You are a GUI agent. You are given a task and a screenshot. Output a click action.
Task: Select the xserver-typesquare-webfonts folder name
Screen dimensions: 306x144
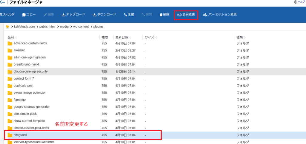point(34,142)
